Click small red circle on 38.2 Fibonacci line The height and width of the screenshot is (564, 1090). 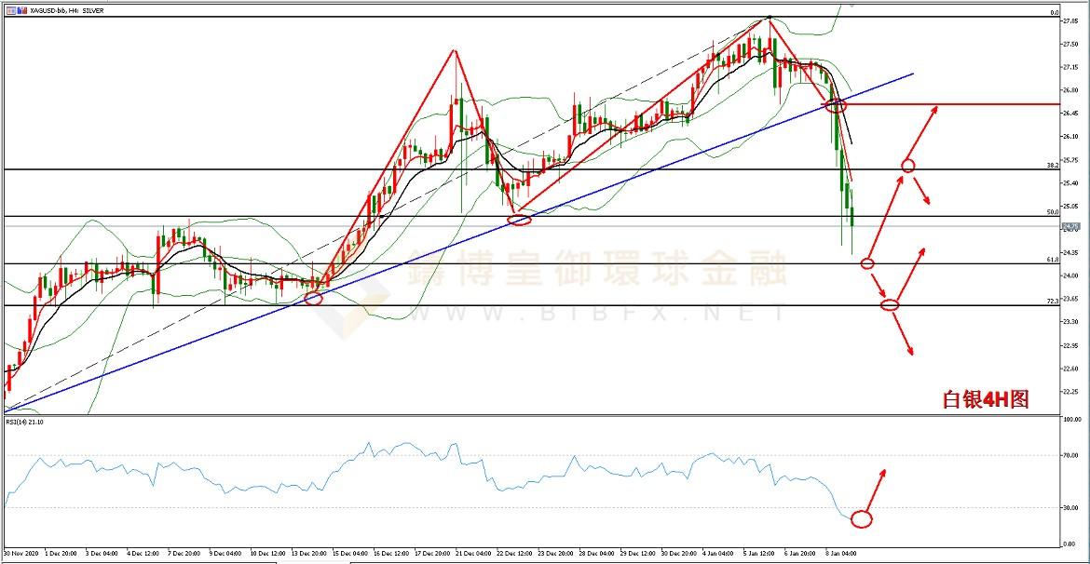click(x=908, y=165)
